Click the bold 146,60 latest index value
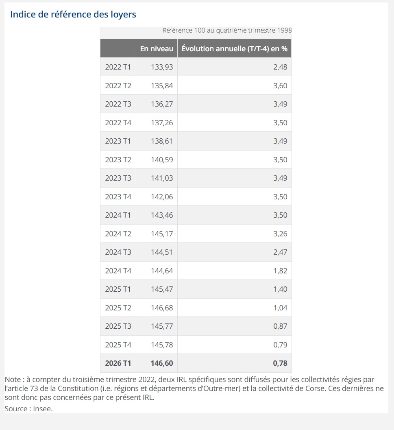This screenshot has height=430, width=394. [162, 363]
